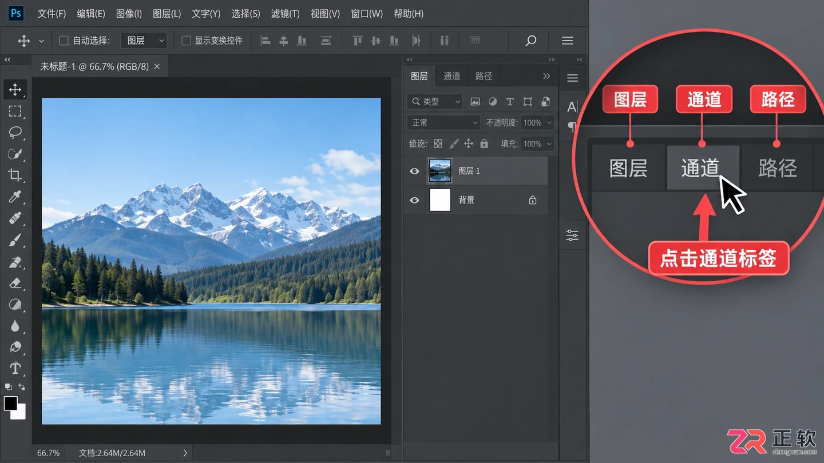Lock transparent pixels icon
This screenshot has width=824, height=463.
(438, 143)
